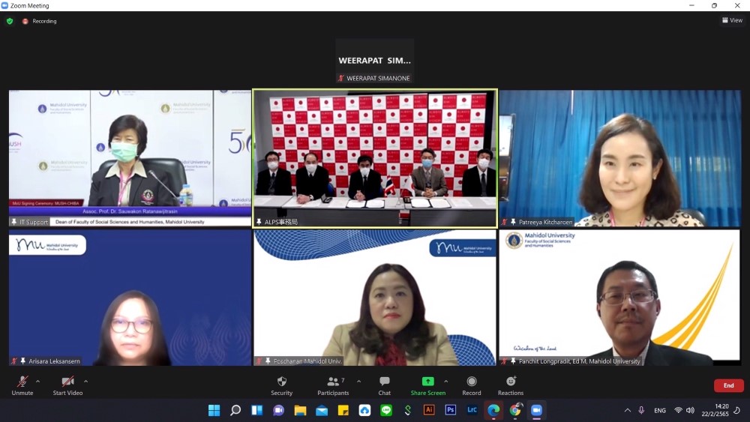Click the red Recording indicator

click(25, 21)
